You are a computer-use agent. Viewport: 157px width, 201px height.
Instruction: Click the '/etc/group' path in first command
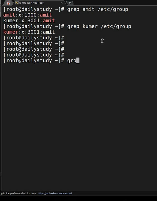pyautogui.click(x=113, y=9)
